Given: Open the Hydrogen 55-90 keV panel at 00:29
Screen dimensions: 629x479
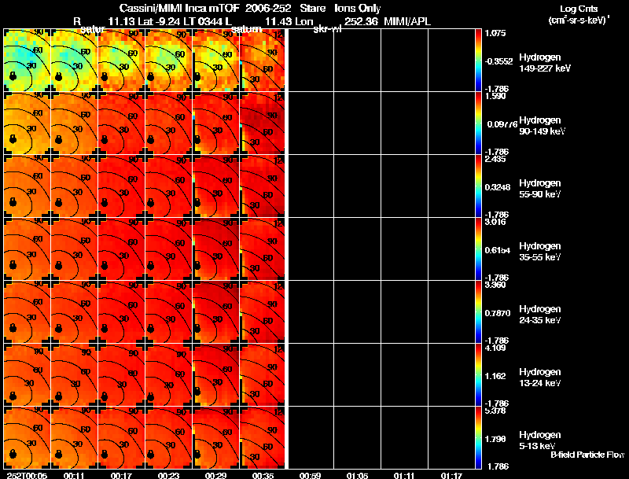Looking at the screenshot, I should click(x=215, y=186).
